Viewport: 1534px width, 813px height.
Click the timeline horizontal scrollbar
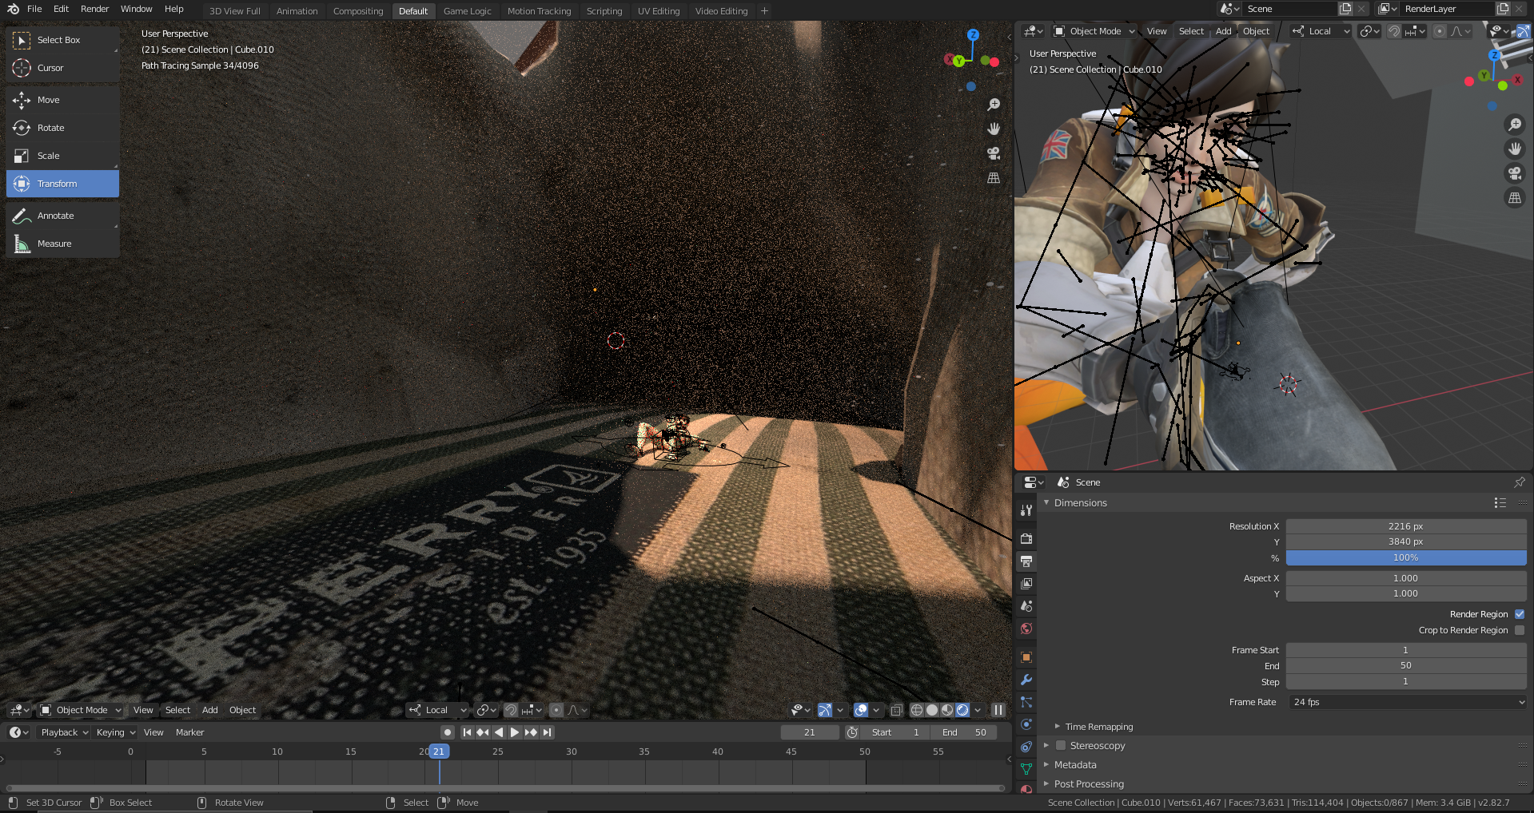point(505,788)
